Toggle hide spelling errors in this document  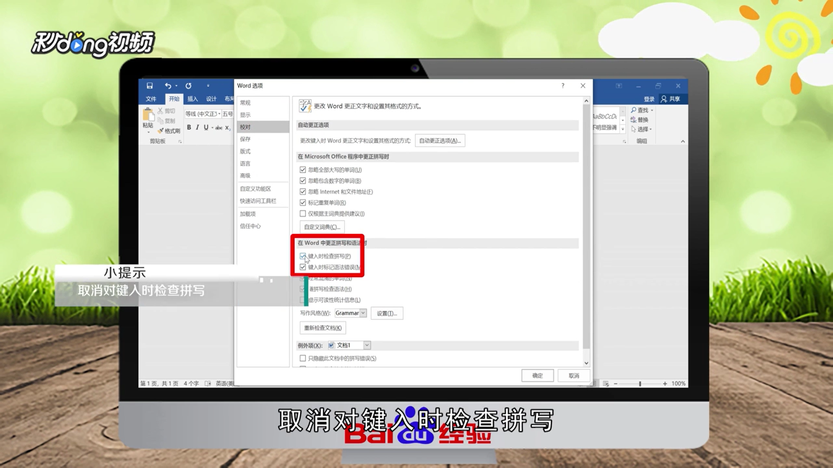click(x=303, y=358)
